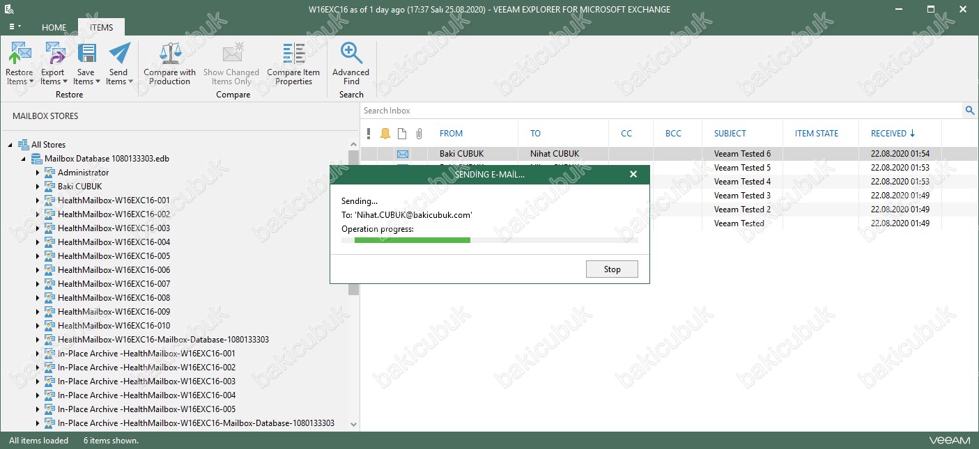
Task: Close the Sending E-Mail dialog
Action: [x=633, y=175]
